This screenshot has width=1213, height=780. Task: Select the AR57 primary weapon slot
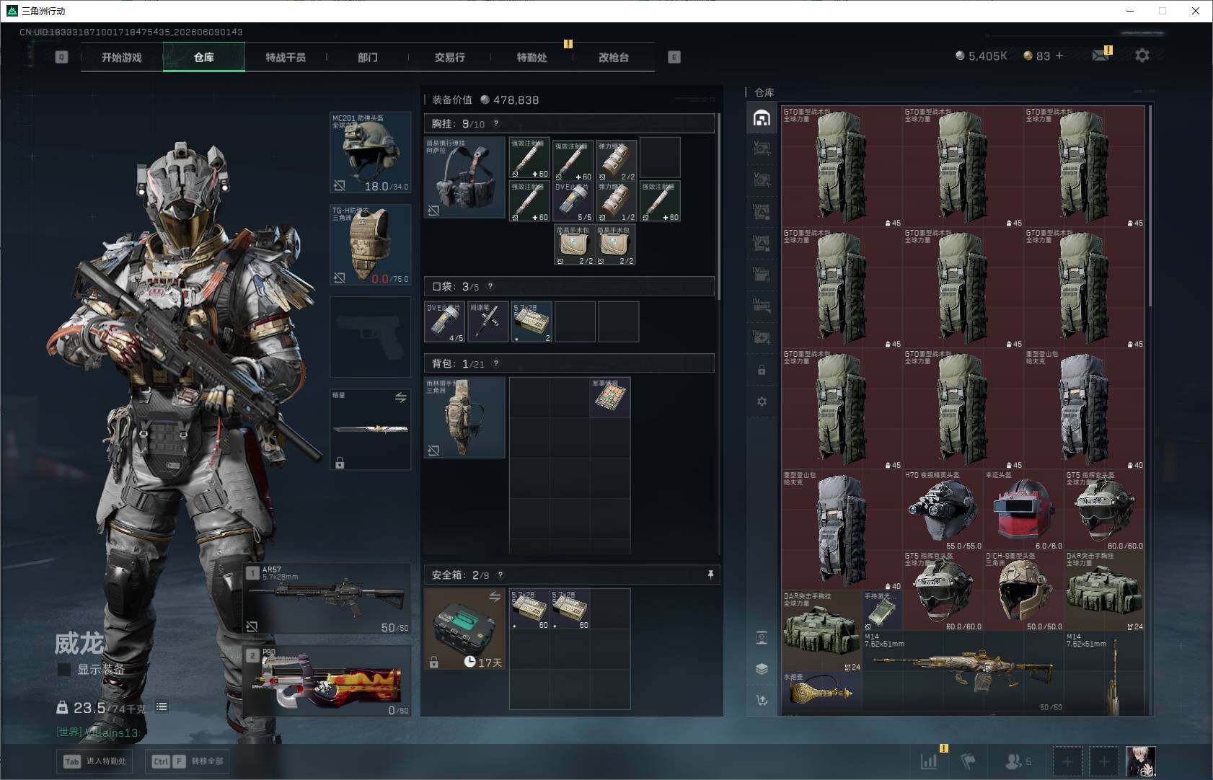[327, 599]
